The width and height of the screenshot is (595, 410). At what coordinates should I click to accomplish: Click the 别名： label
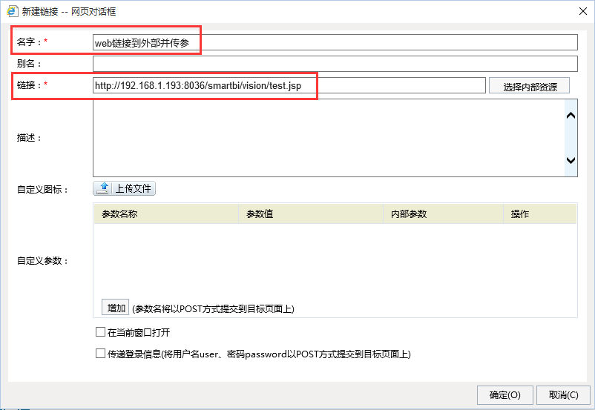click(29, 64)
